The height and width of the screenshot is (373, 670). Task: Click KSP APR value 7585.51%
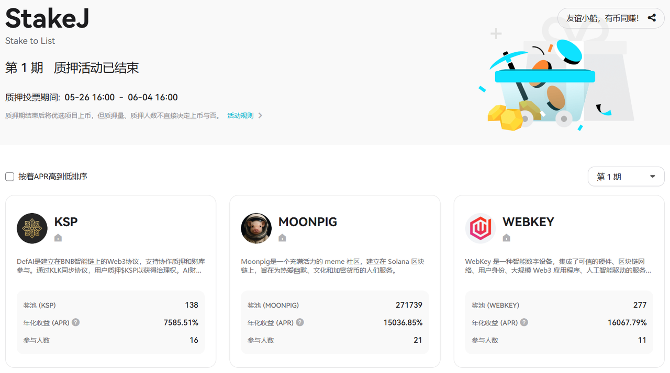[x=181, y=322]
